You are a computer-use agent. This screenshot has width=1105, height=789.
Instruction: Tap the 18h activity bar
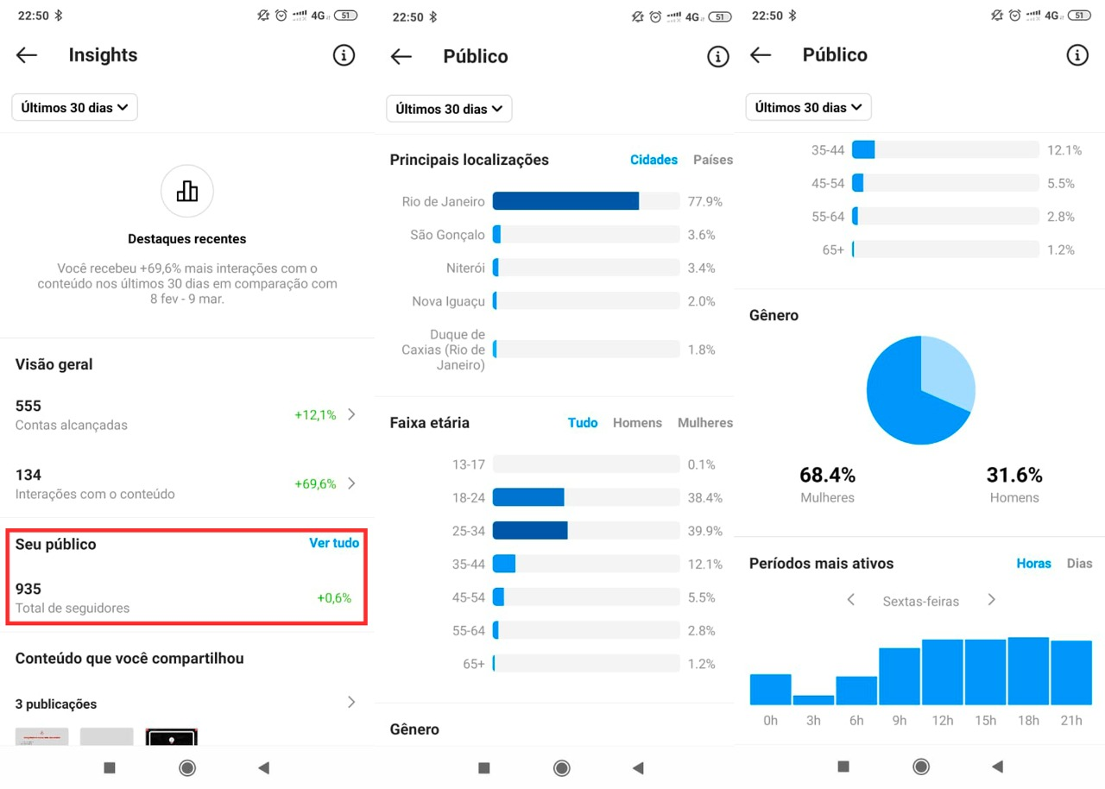pyautogui.click(x=1028, y=671)
